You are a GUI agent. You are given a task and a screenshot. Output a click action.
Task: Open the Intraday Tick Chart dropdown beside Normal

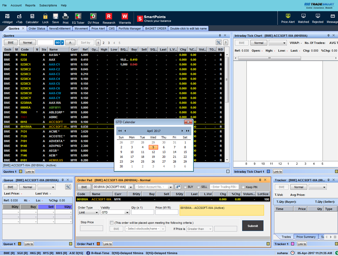(278, 43)
